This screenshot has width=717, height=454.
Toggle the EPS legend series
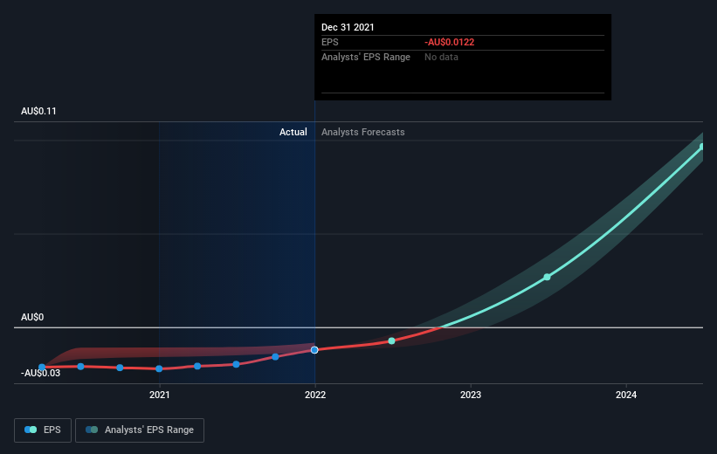(x=43, y=430)
